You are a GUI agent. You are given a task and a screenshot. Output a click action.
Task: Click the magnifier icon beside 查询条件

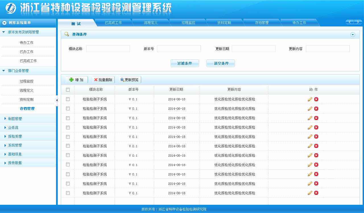pos(67,34)
